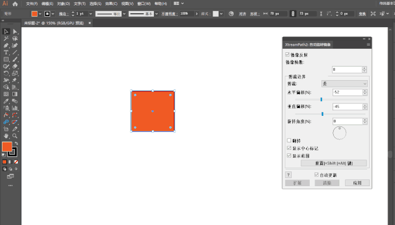Screen dimensions: 395x225
Task: Select the Shape Builder tool
Action: point(6,87)
